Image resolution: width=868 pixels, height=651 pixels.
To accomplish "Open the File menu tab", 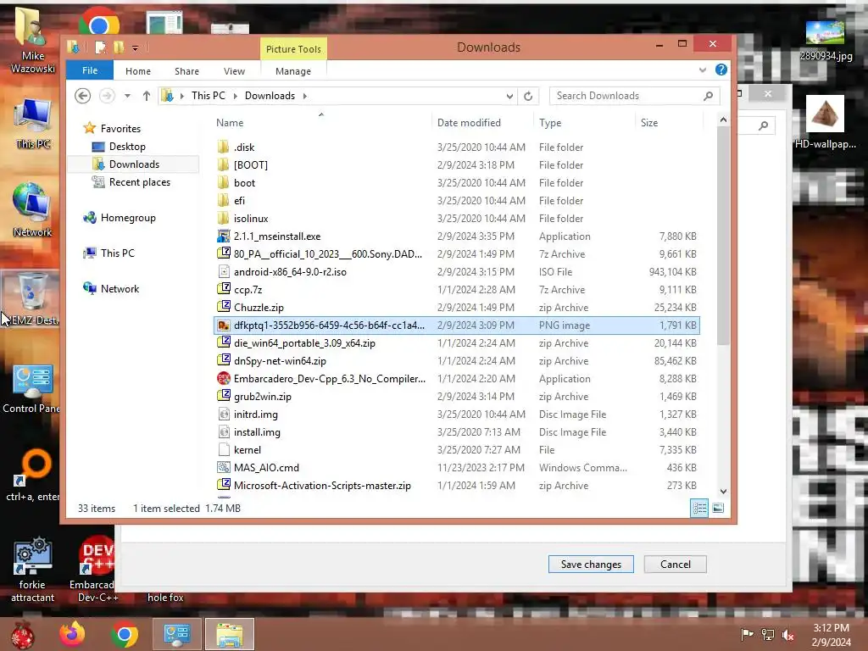I will [x=90, y=70].
